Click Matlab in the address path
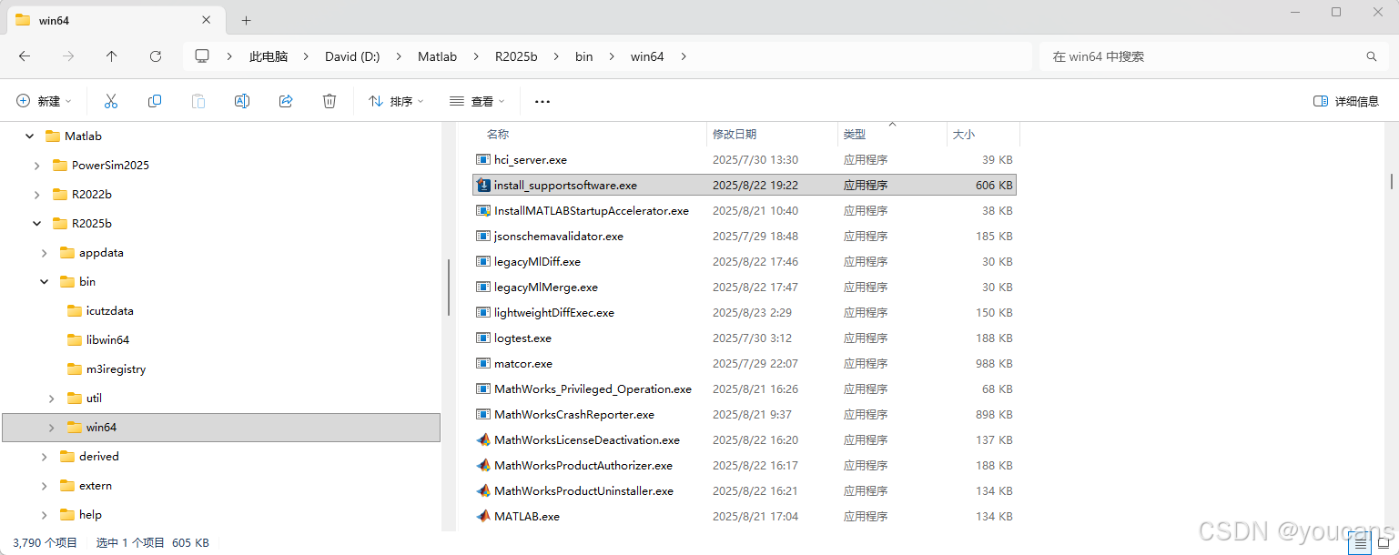 coord(437,56)
